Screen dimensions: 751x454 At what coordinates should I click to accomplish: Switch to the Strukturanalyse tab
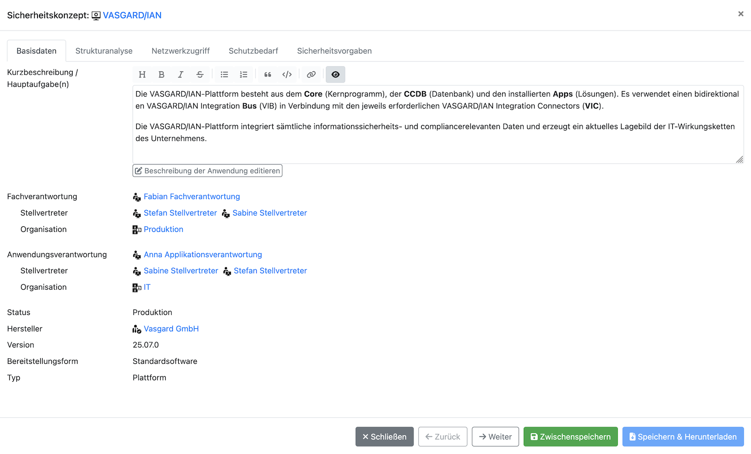[104, 51]
